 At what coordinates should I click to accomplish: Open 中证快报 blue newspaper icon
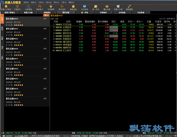[x=84, y=6]
